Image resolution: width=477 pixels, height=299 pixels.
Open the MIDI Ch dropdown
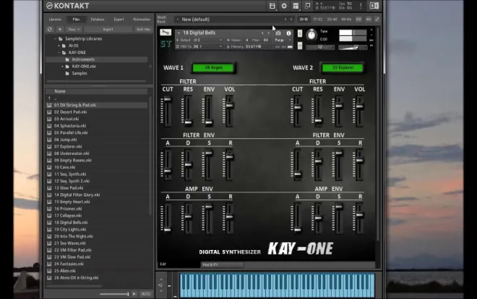click(199, 47)
